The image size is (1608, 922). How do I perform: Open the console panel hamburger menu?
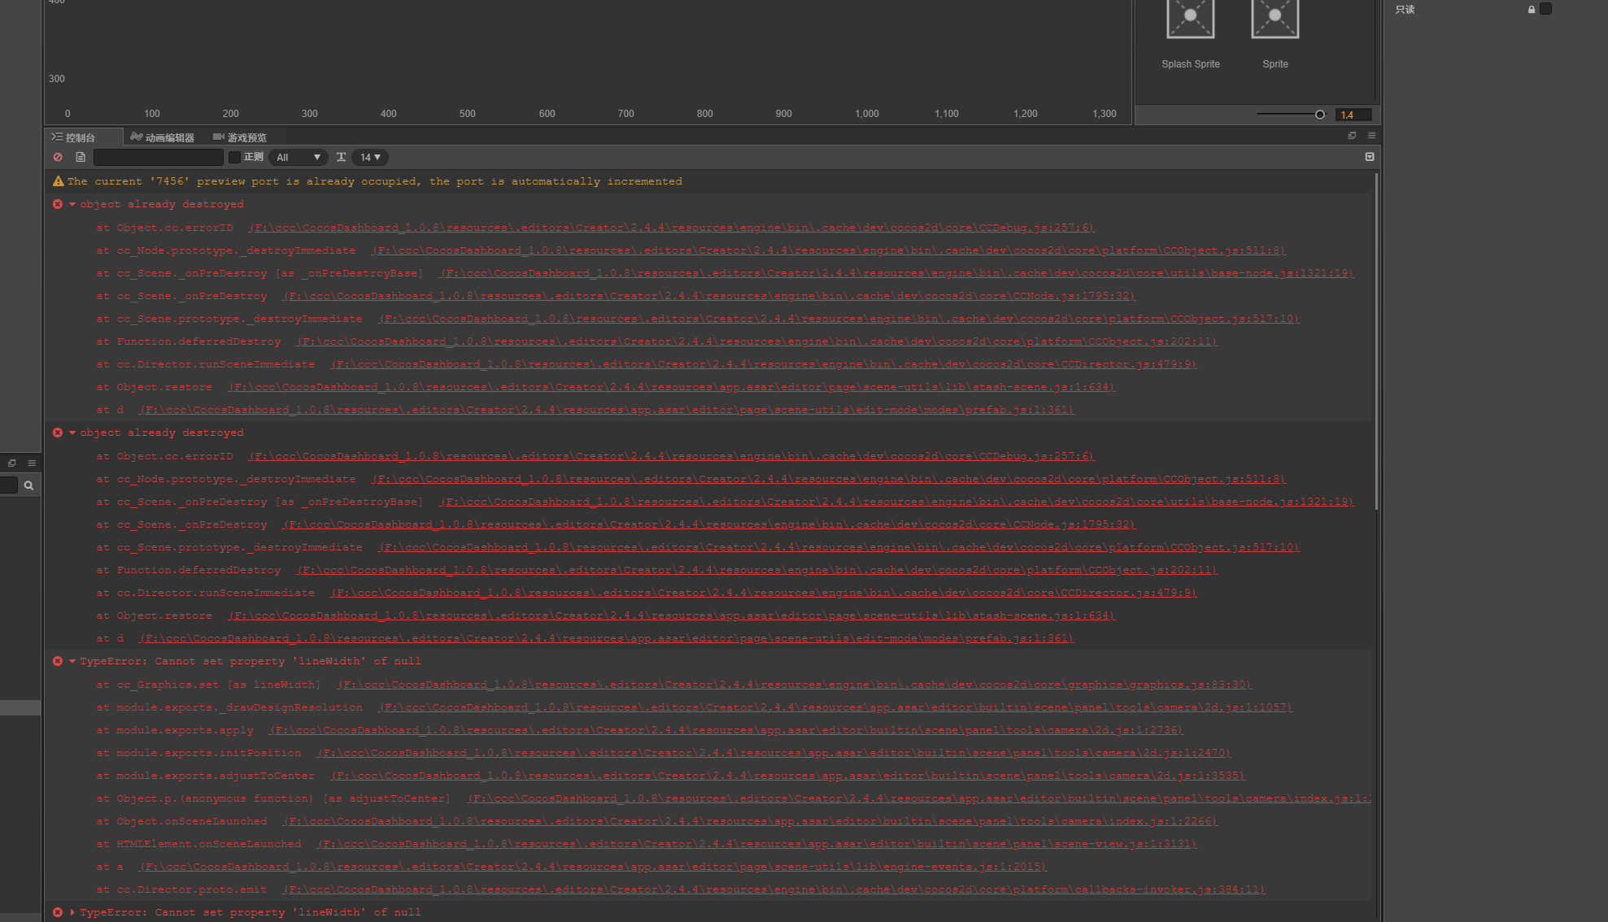1371,136
